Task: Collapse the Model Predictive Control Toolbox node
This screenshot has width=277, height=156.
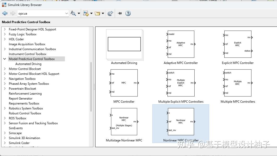Action: pos(4,59)
